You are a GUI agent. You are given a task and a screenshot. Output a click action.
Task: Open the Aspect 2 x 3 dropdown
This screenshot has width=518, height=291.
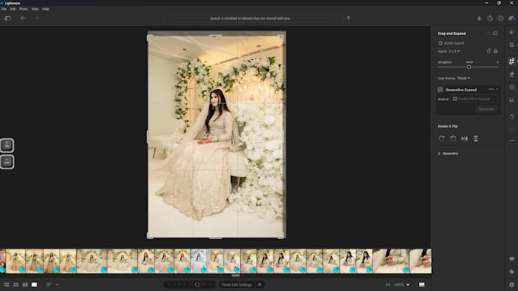(454, 51)
